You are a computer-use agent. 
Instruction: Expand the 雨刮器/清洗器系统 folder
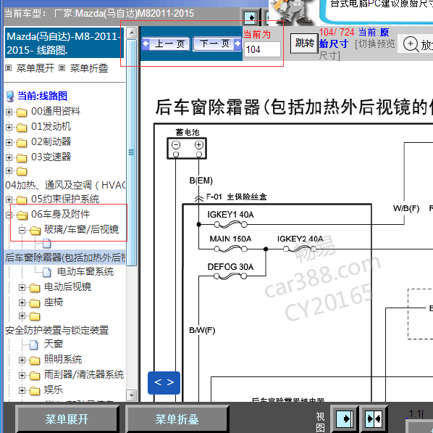(22, 375)
